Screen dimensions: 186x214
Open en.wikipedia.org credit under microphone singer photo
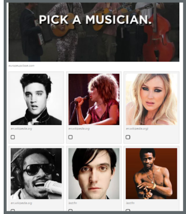coord(79,129)
